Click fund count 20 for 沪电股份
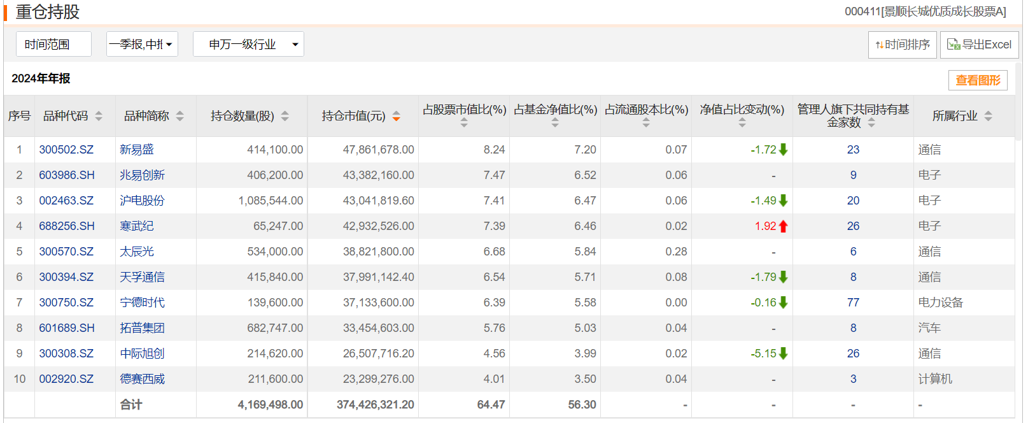This screenshot has width=1028, height=423. click(x=853, y=201)
